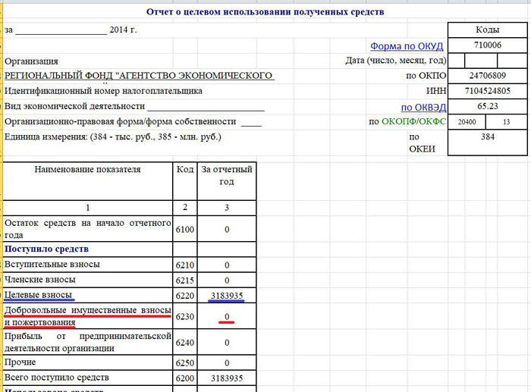Click the "Вступительные взносы" row label
The height and width of the screenshot is (392, 531).
tap(52, 265)
